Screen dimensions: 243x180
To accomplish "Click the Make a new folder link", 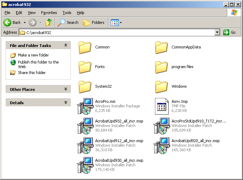I will pos(33,55).
